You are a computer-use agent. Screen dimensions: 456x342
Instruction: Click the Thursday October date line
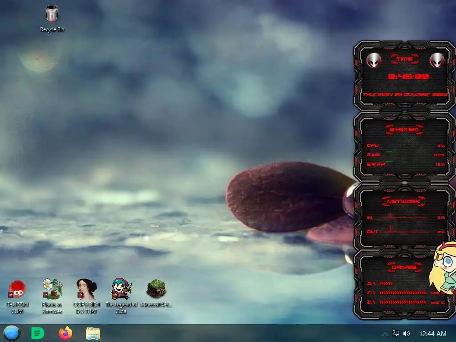coord(405,94)
